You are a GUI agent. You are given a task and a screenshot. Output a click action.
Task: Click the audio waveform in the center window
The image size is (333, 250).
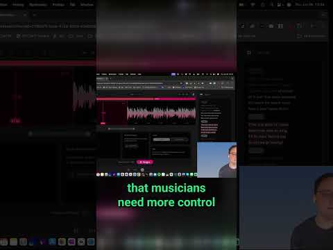click(x=161, y=113)
